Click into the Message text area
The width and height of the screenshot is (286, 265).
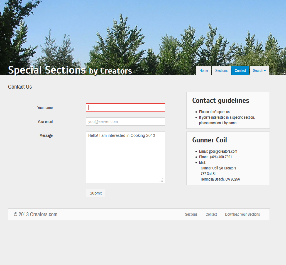point(126,157)
